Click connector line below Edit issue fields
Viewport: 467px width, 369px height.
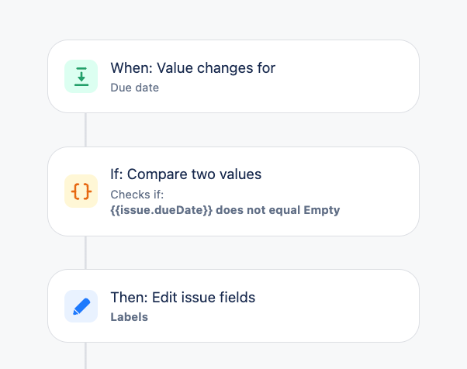(x=86, y=356)
